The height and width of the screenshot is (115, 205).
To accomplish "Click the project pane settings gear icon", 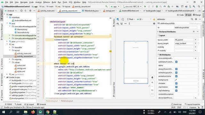I will [x=30, y=11].
